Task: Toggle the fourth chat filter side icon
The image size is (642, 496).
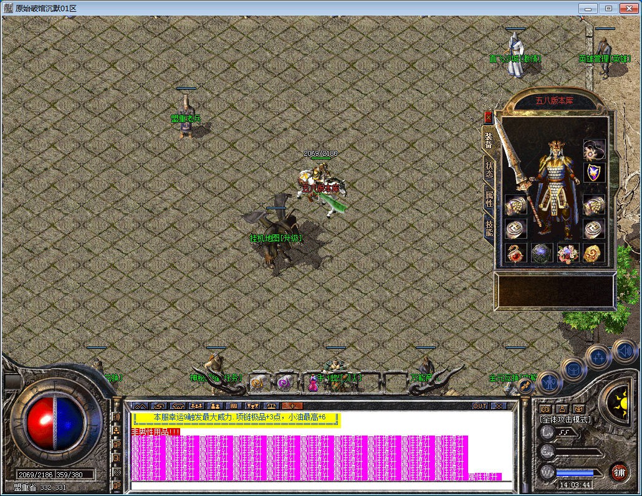Action: coord(117,458)
